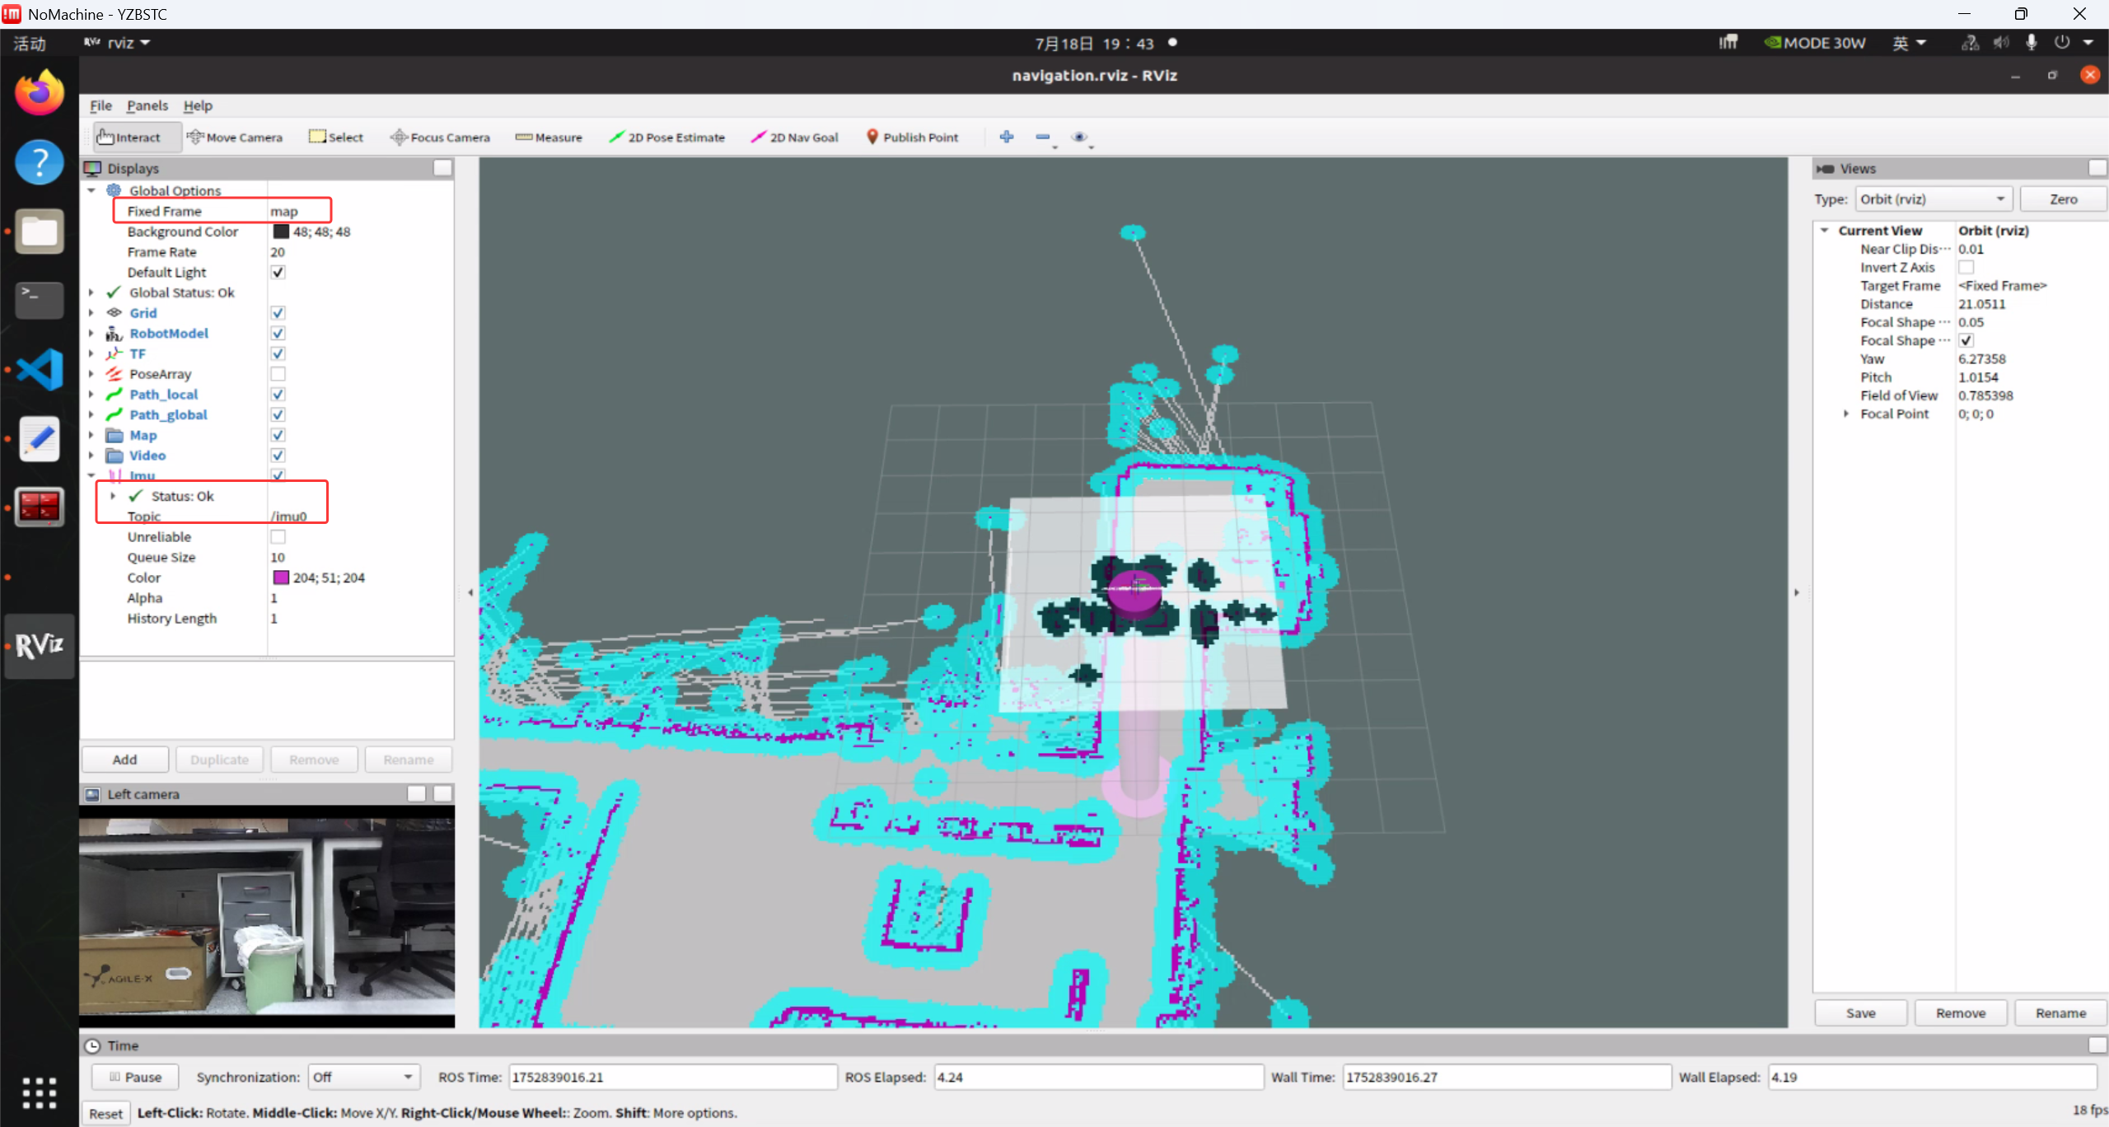The image size is (2109, 1127).
Task: Select the 2D Pose Estimate tool
Action: coord(667,138)
